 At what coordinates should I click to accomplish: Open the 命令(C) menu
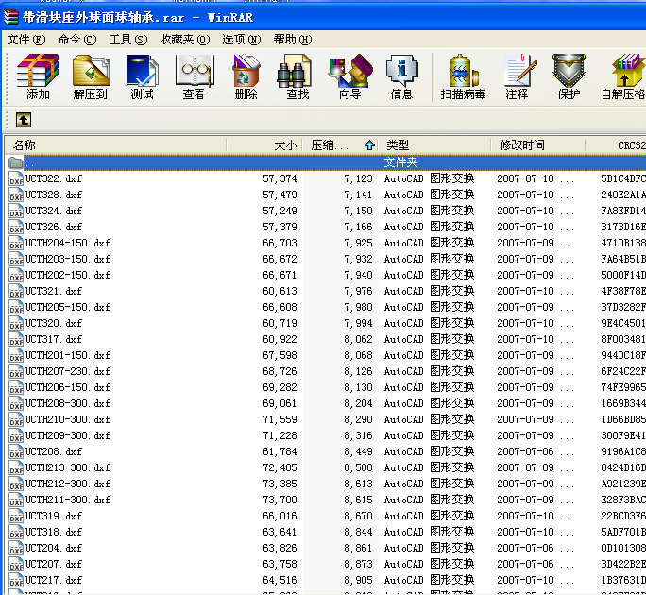point(77,40)
